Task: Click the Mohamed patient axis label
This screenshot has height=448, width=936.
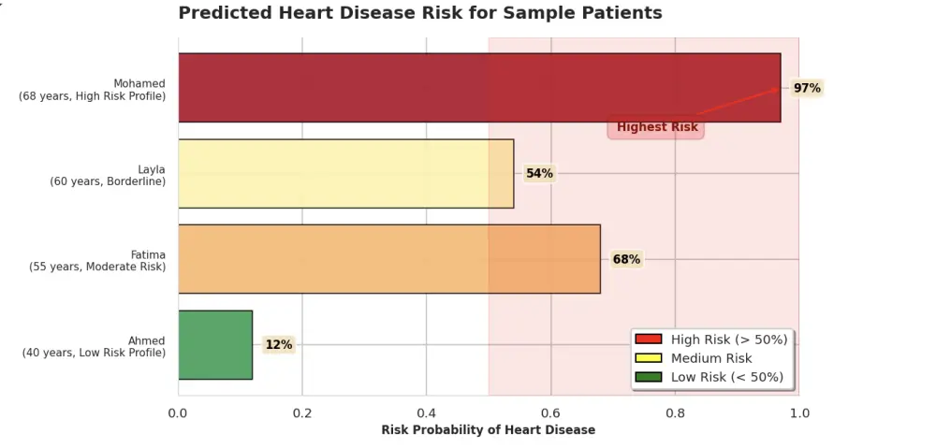Action: coord(93,90)
